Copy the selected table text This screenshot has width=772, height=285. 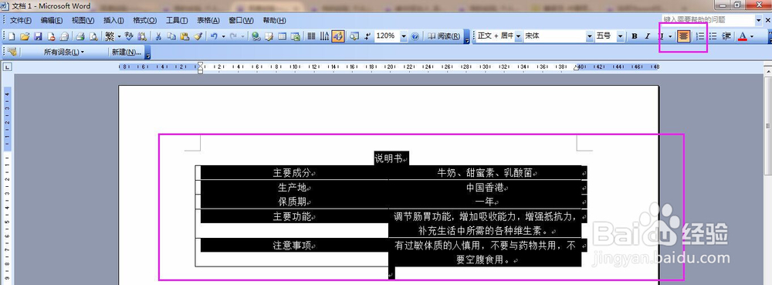click(171, 36)
